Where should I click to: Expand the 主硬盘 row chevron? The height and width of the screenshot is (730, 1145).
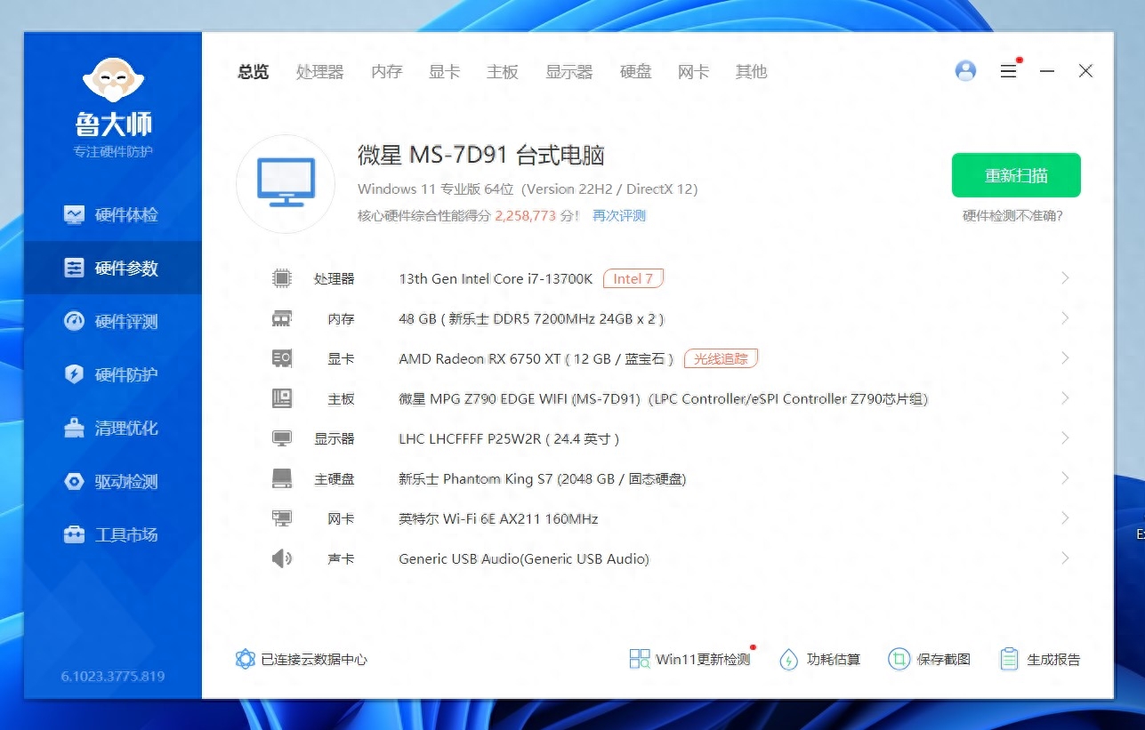click(x=1065, y=478)
